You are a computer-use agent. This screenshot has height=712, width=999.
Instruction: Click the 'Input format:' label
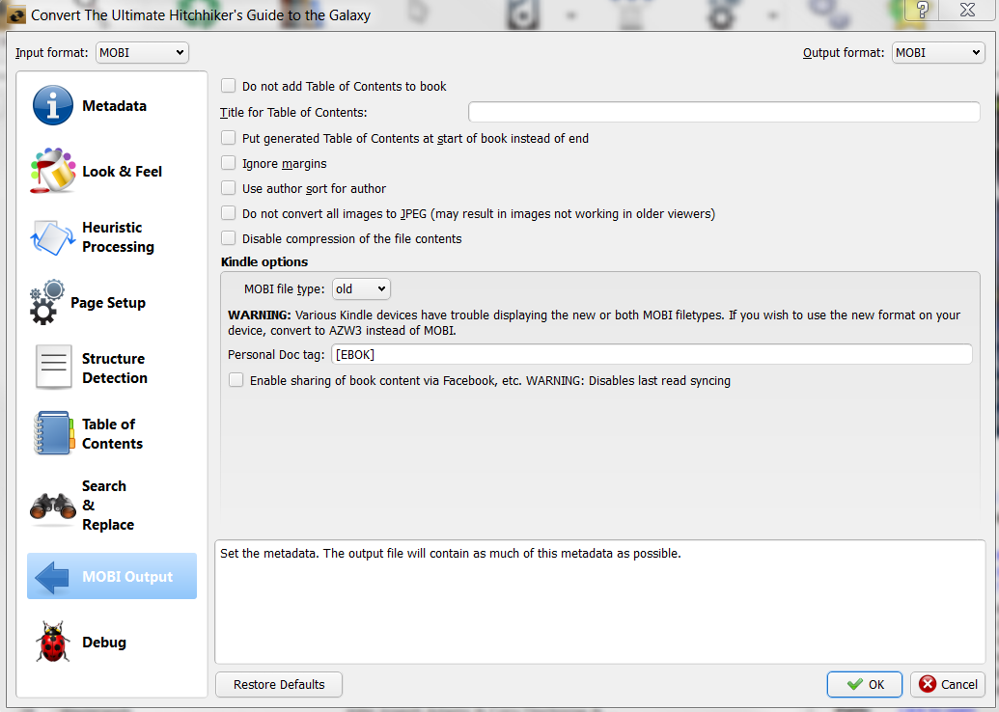click(x=52, y=53)
